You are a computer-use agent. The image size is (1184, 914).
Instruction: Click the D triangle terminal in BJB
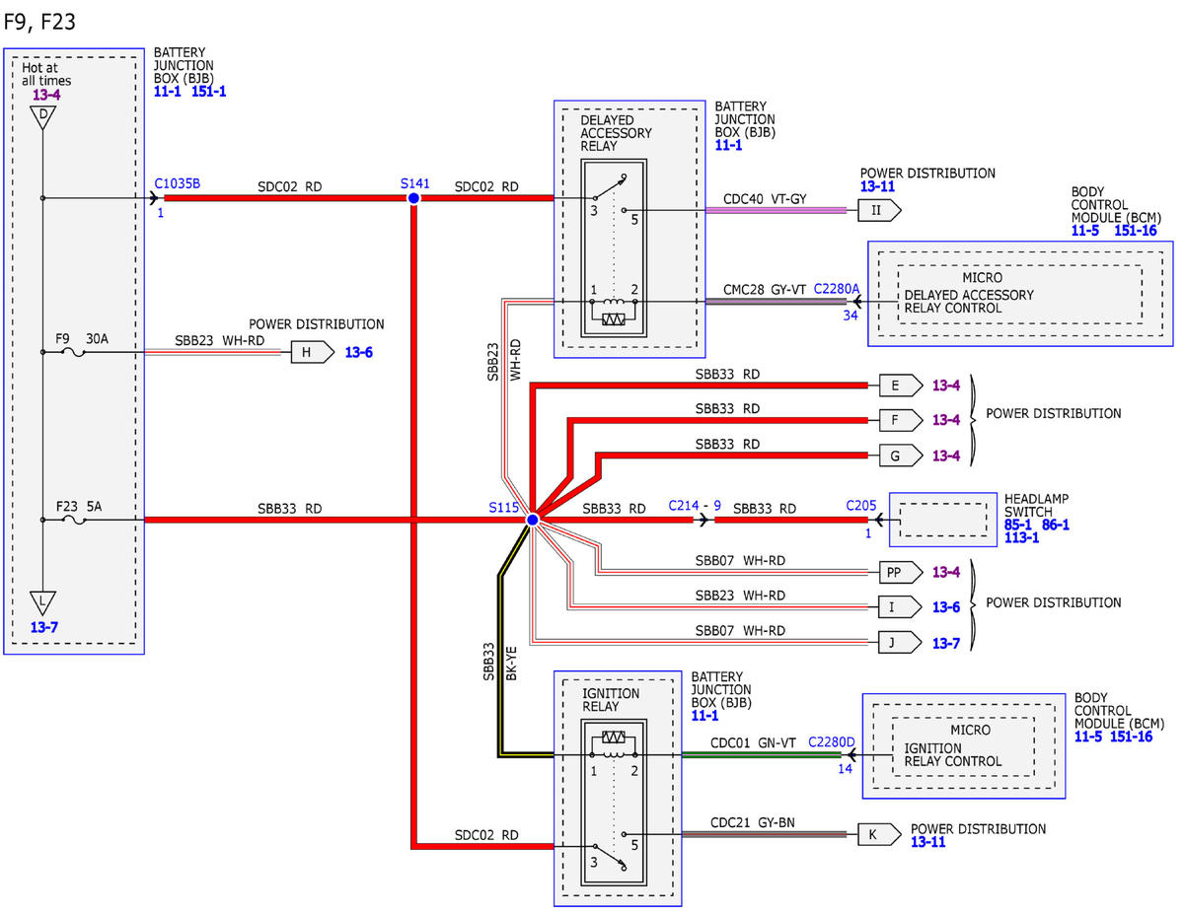click(x=42, y=118)
